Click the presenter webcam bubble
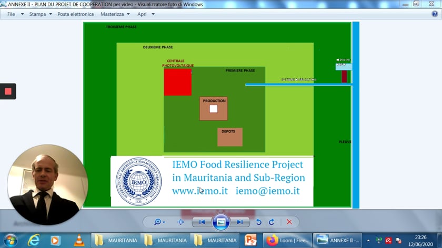 (x=47, y=184)
